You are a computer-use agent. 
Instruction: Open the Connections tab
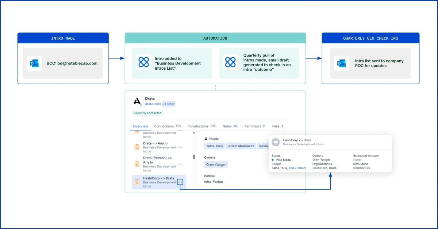168,126
